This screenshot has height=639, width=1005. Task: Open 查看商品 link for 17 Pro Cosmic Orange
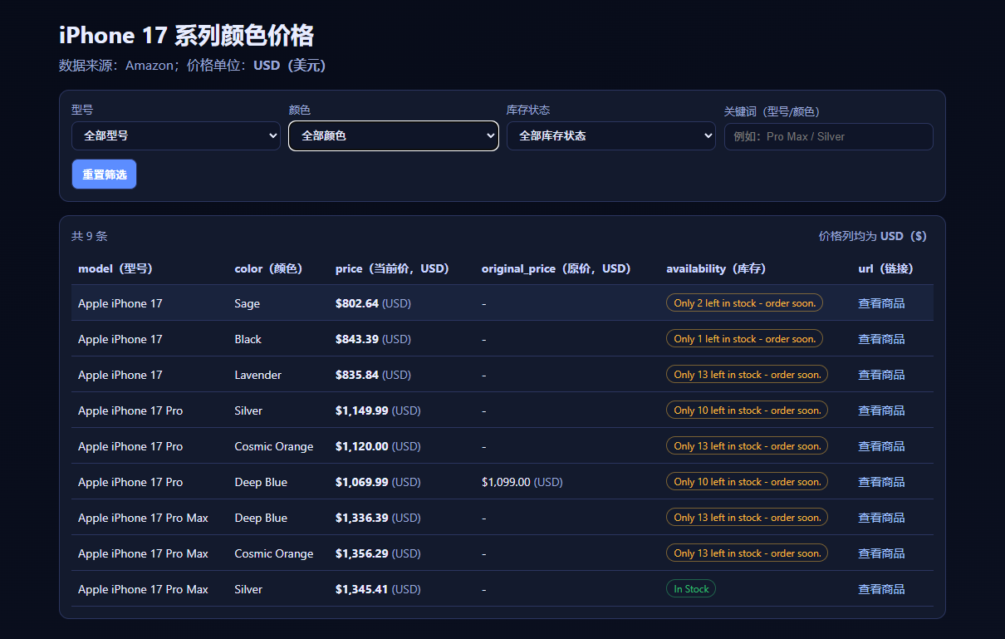click(881, 446)
